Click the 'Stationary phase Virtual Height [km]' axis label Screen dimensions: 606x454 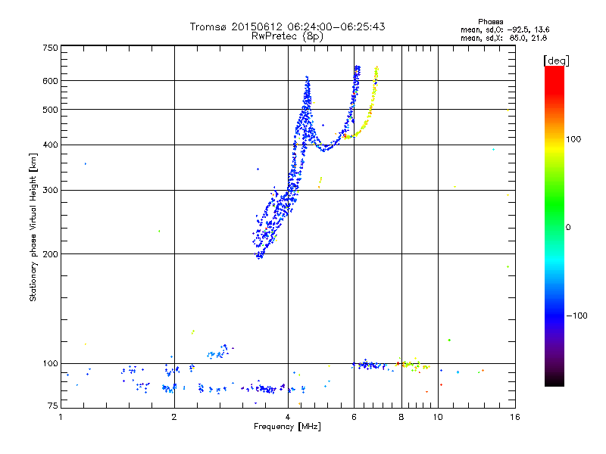coord(33,227)
